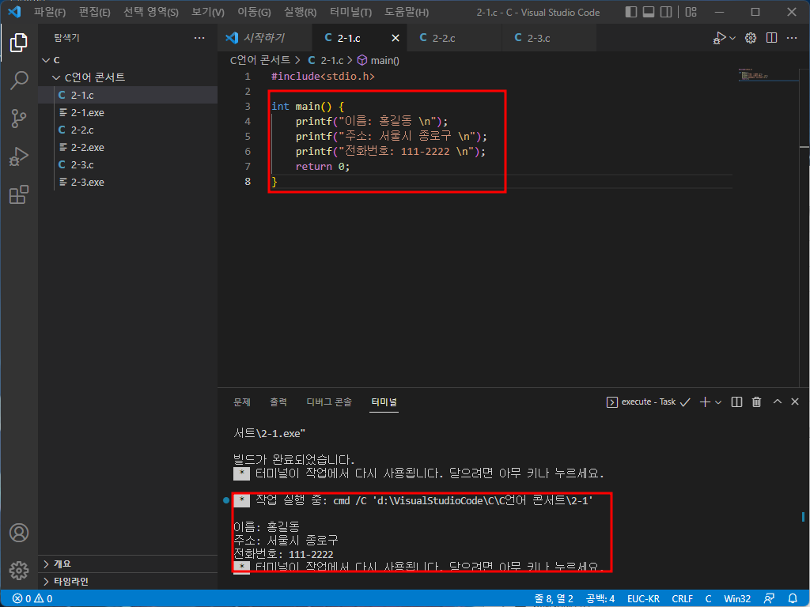Open the Accounts menu icon

click(19, 532)
